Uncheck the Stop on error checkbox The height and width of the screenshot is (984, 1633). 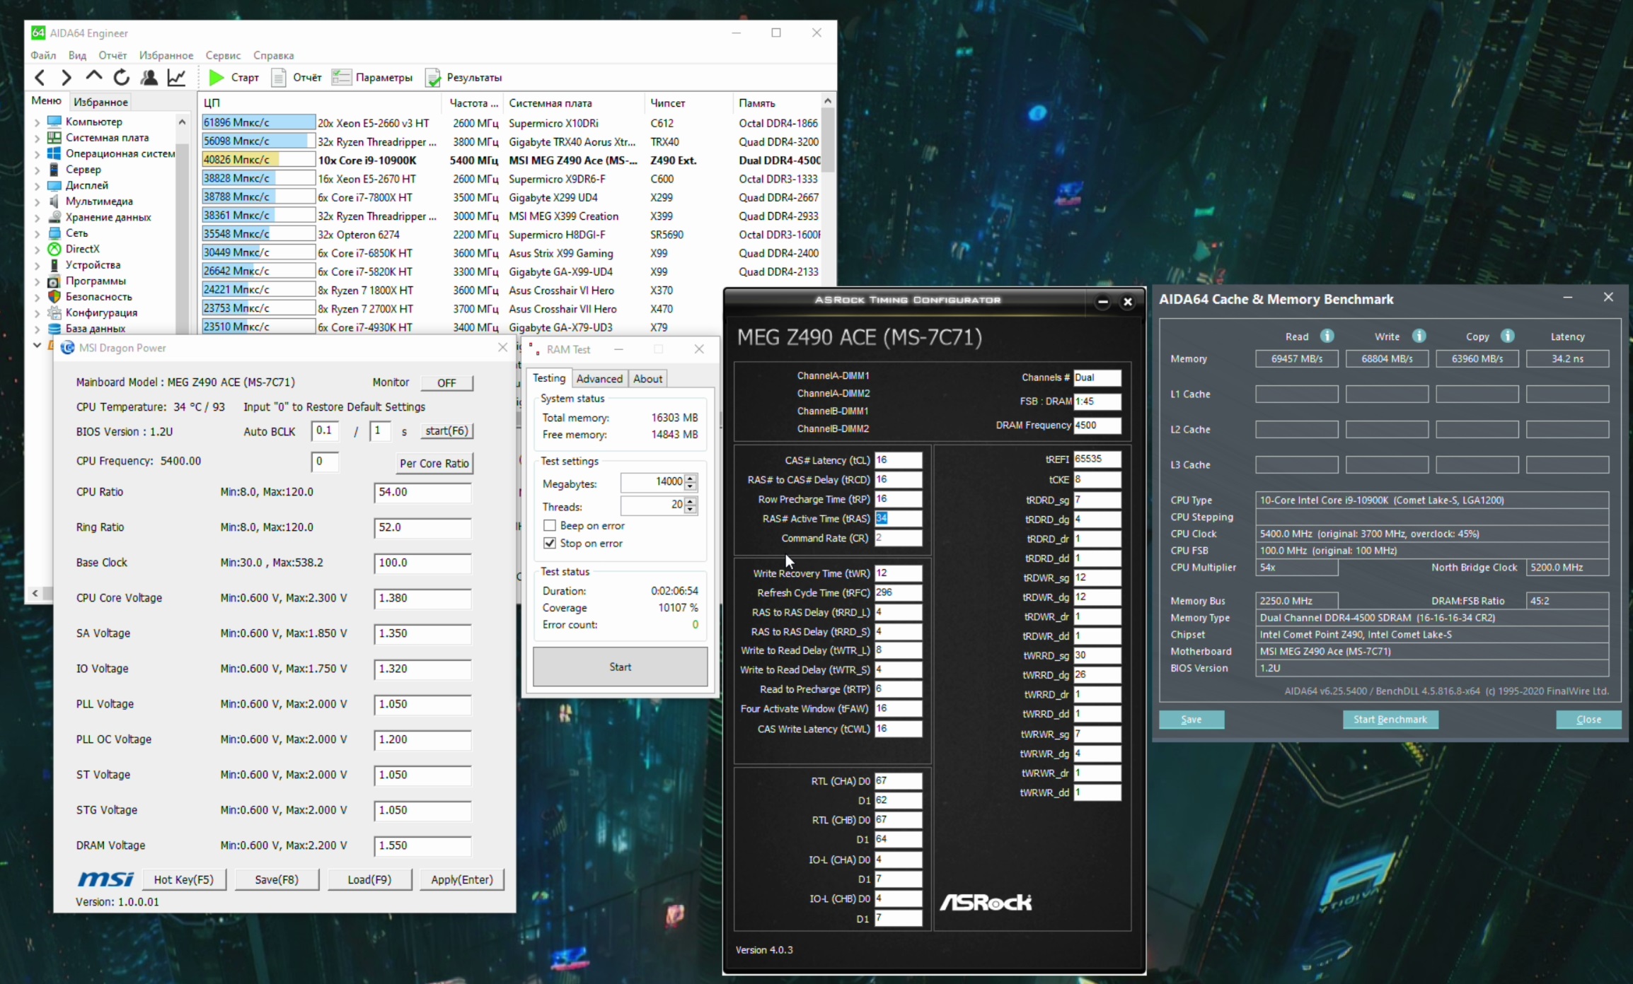(550, 543)
